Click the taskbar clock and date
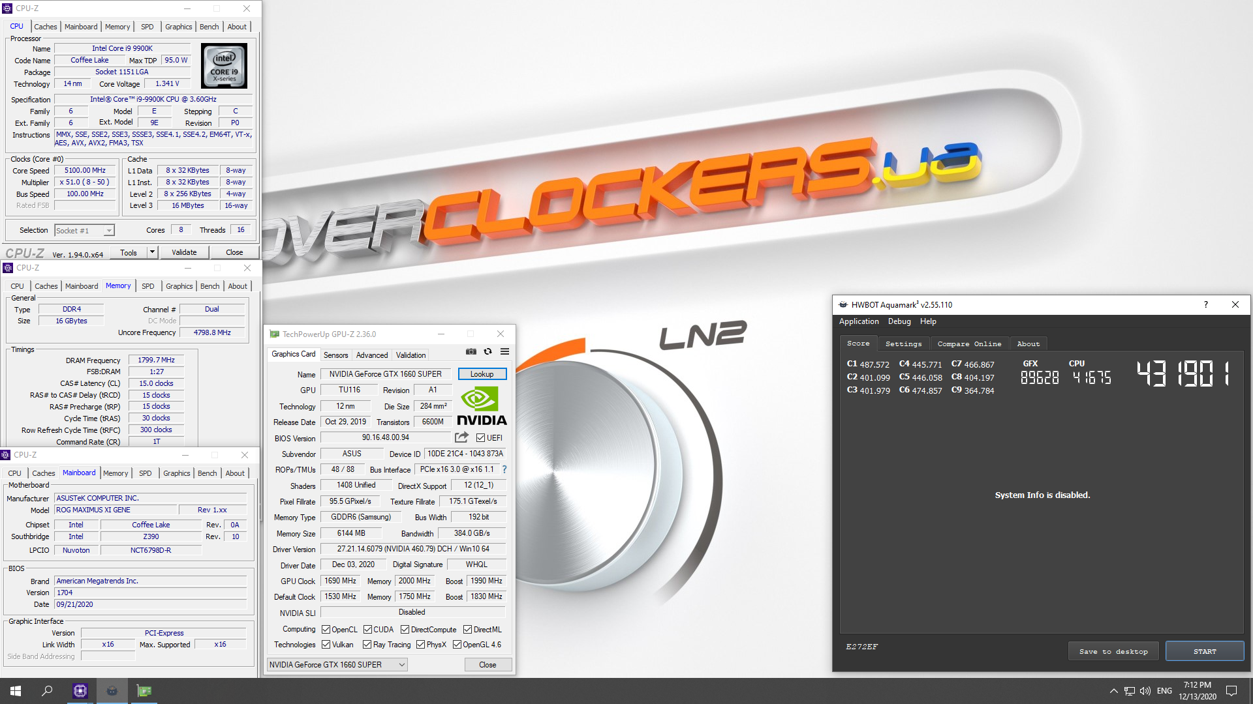This screenshot has width=1253, height=704. point(1197,691)
